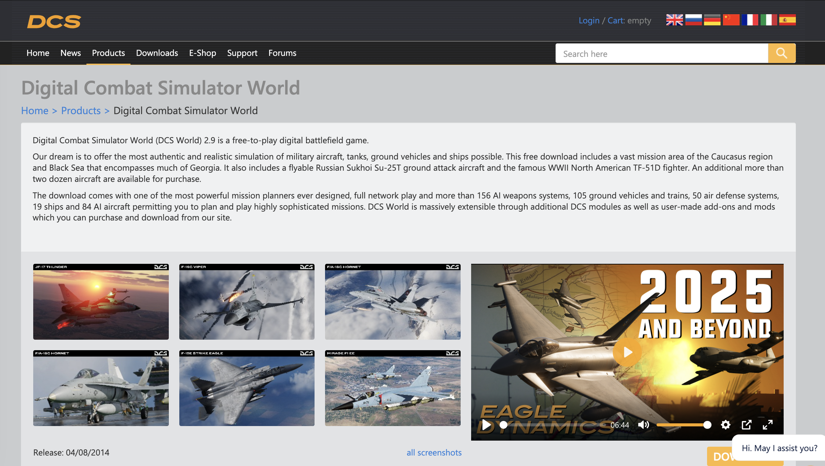Open the Downloads menu item
The image size is (825, 466).
157,53
